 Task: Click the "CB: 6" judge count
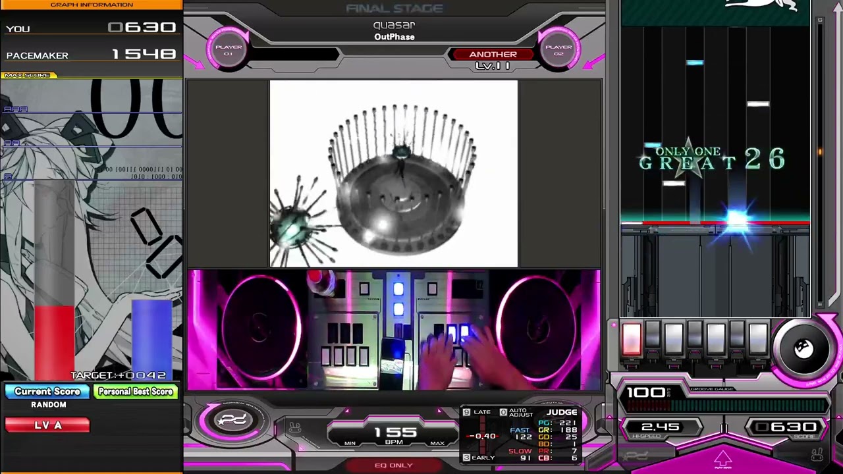tap(557, 458)
